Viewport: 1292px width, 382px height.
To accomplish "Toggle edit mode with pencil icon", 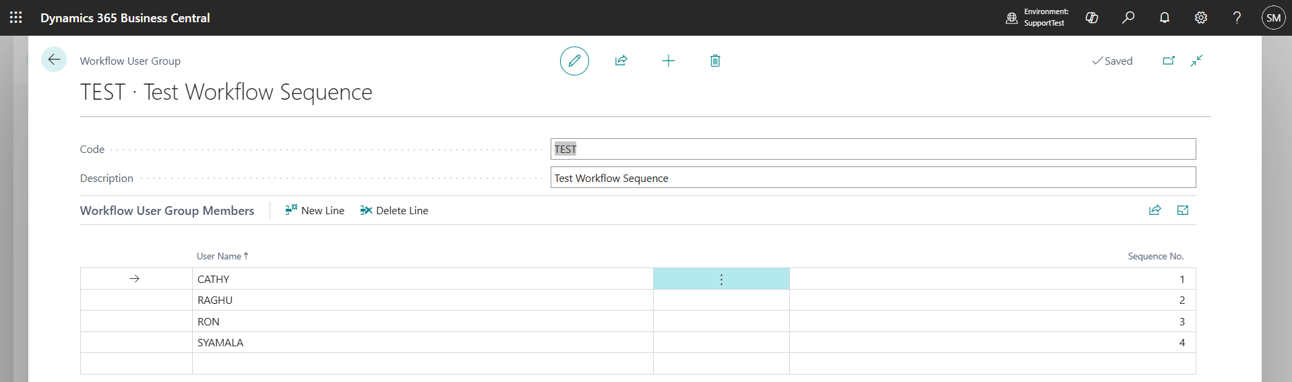I will click(574, 61).
